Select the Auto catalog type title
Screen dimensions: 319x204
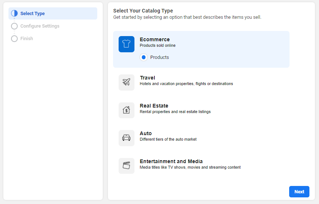[146, 133]
